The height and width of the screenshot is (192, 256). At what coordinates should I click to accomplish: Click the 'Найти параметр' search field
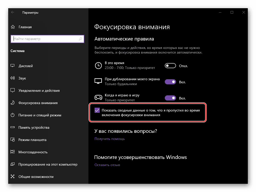tap(45, 39)
